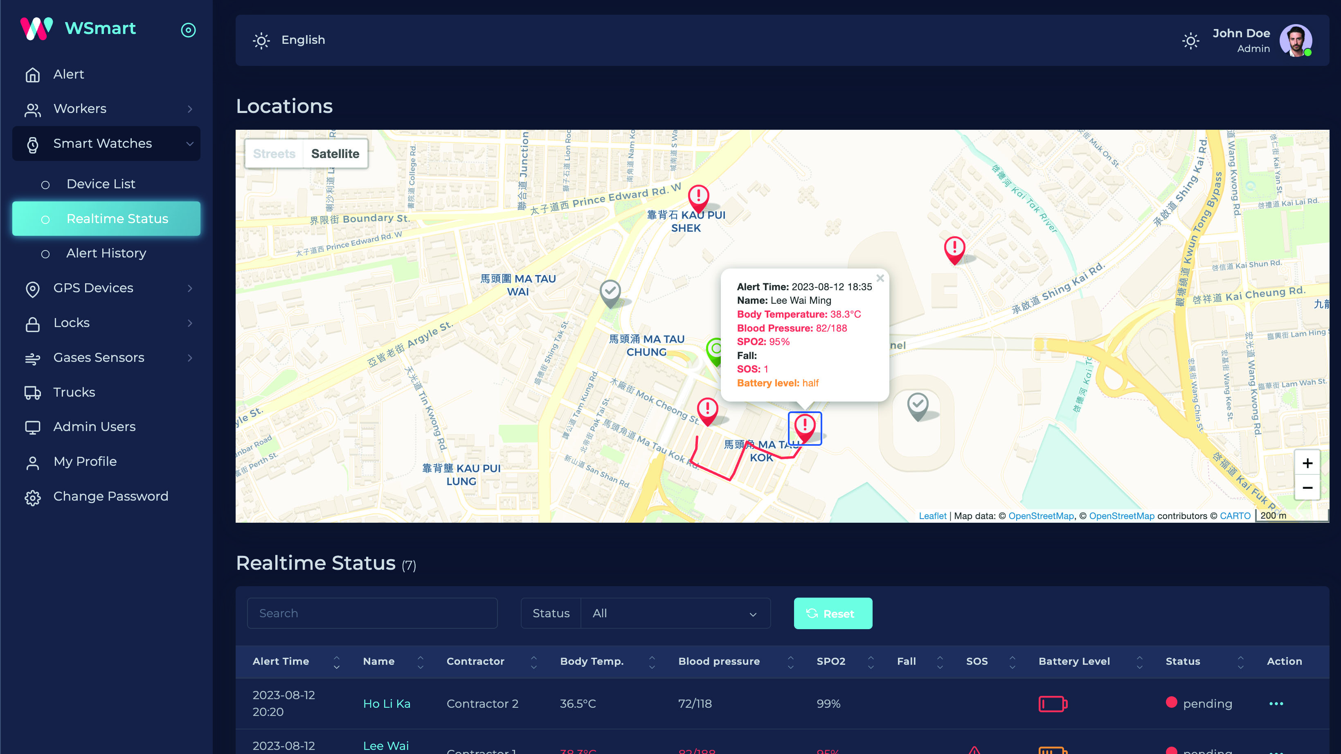Open John Doe's avatar menu
The image size is (1341, 754).
pos(1296,41)
